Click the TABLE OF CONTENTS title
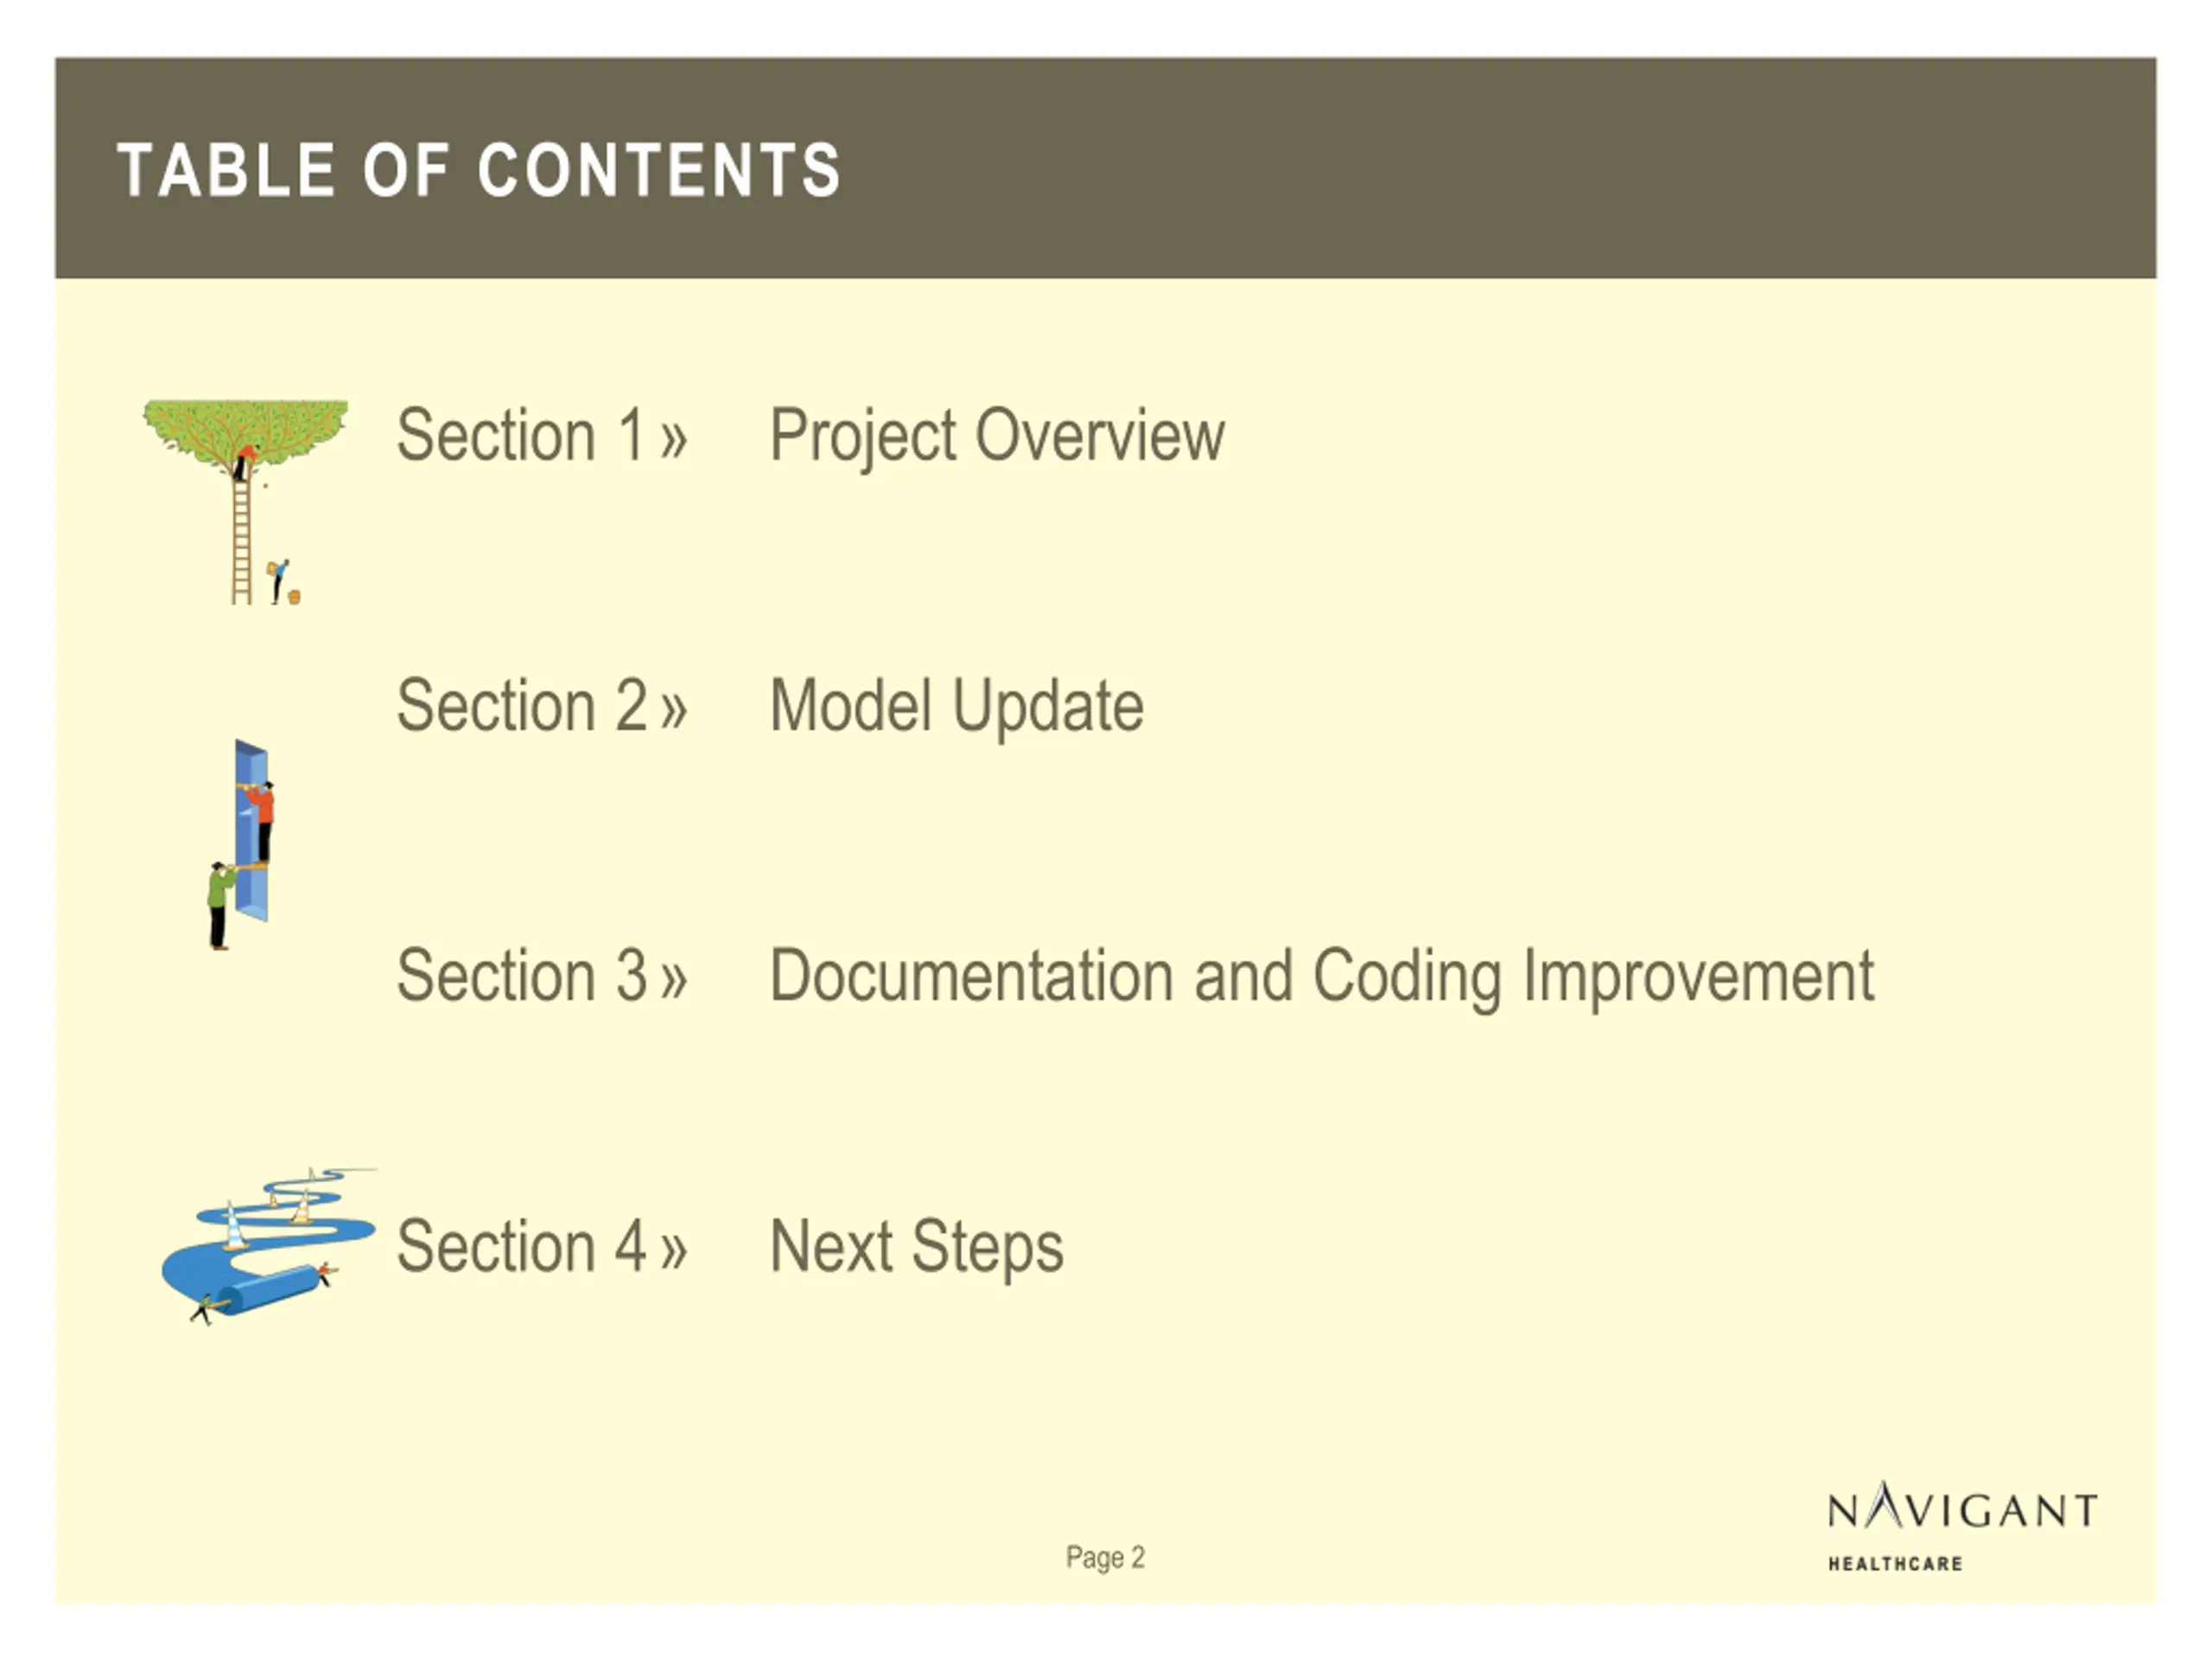This screenshot has height=1659, width=2212. [x=479, y=170]
